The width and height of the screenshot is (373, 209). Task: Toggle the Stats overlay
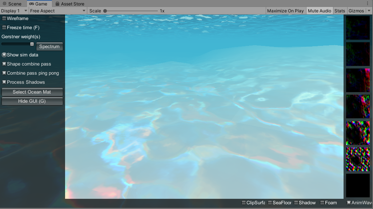(x=340, y=11)
